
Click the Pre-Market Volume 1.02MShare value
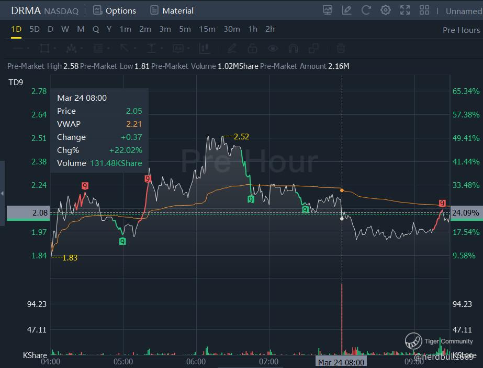(x=238, y=66)
